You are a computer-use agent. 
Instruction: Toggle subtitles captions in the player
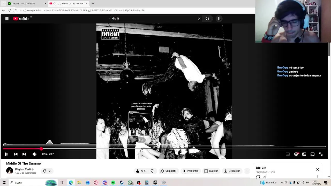(288, 154)
